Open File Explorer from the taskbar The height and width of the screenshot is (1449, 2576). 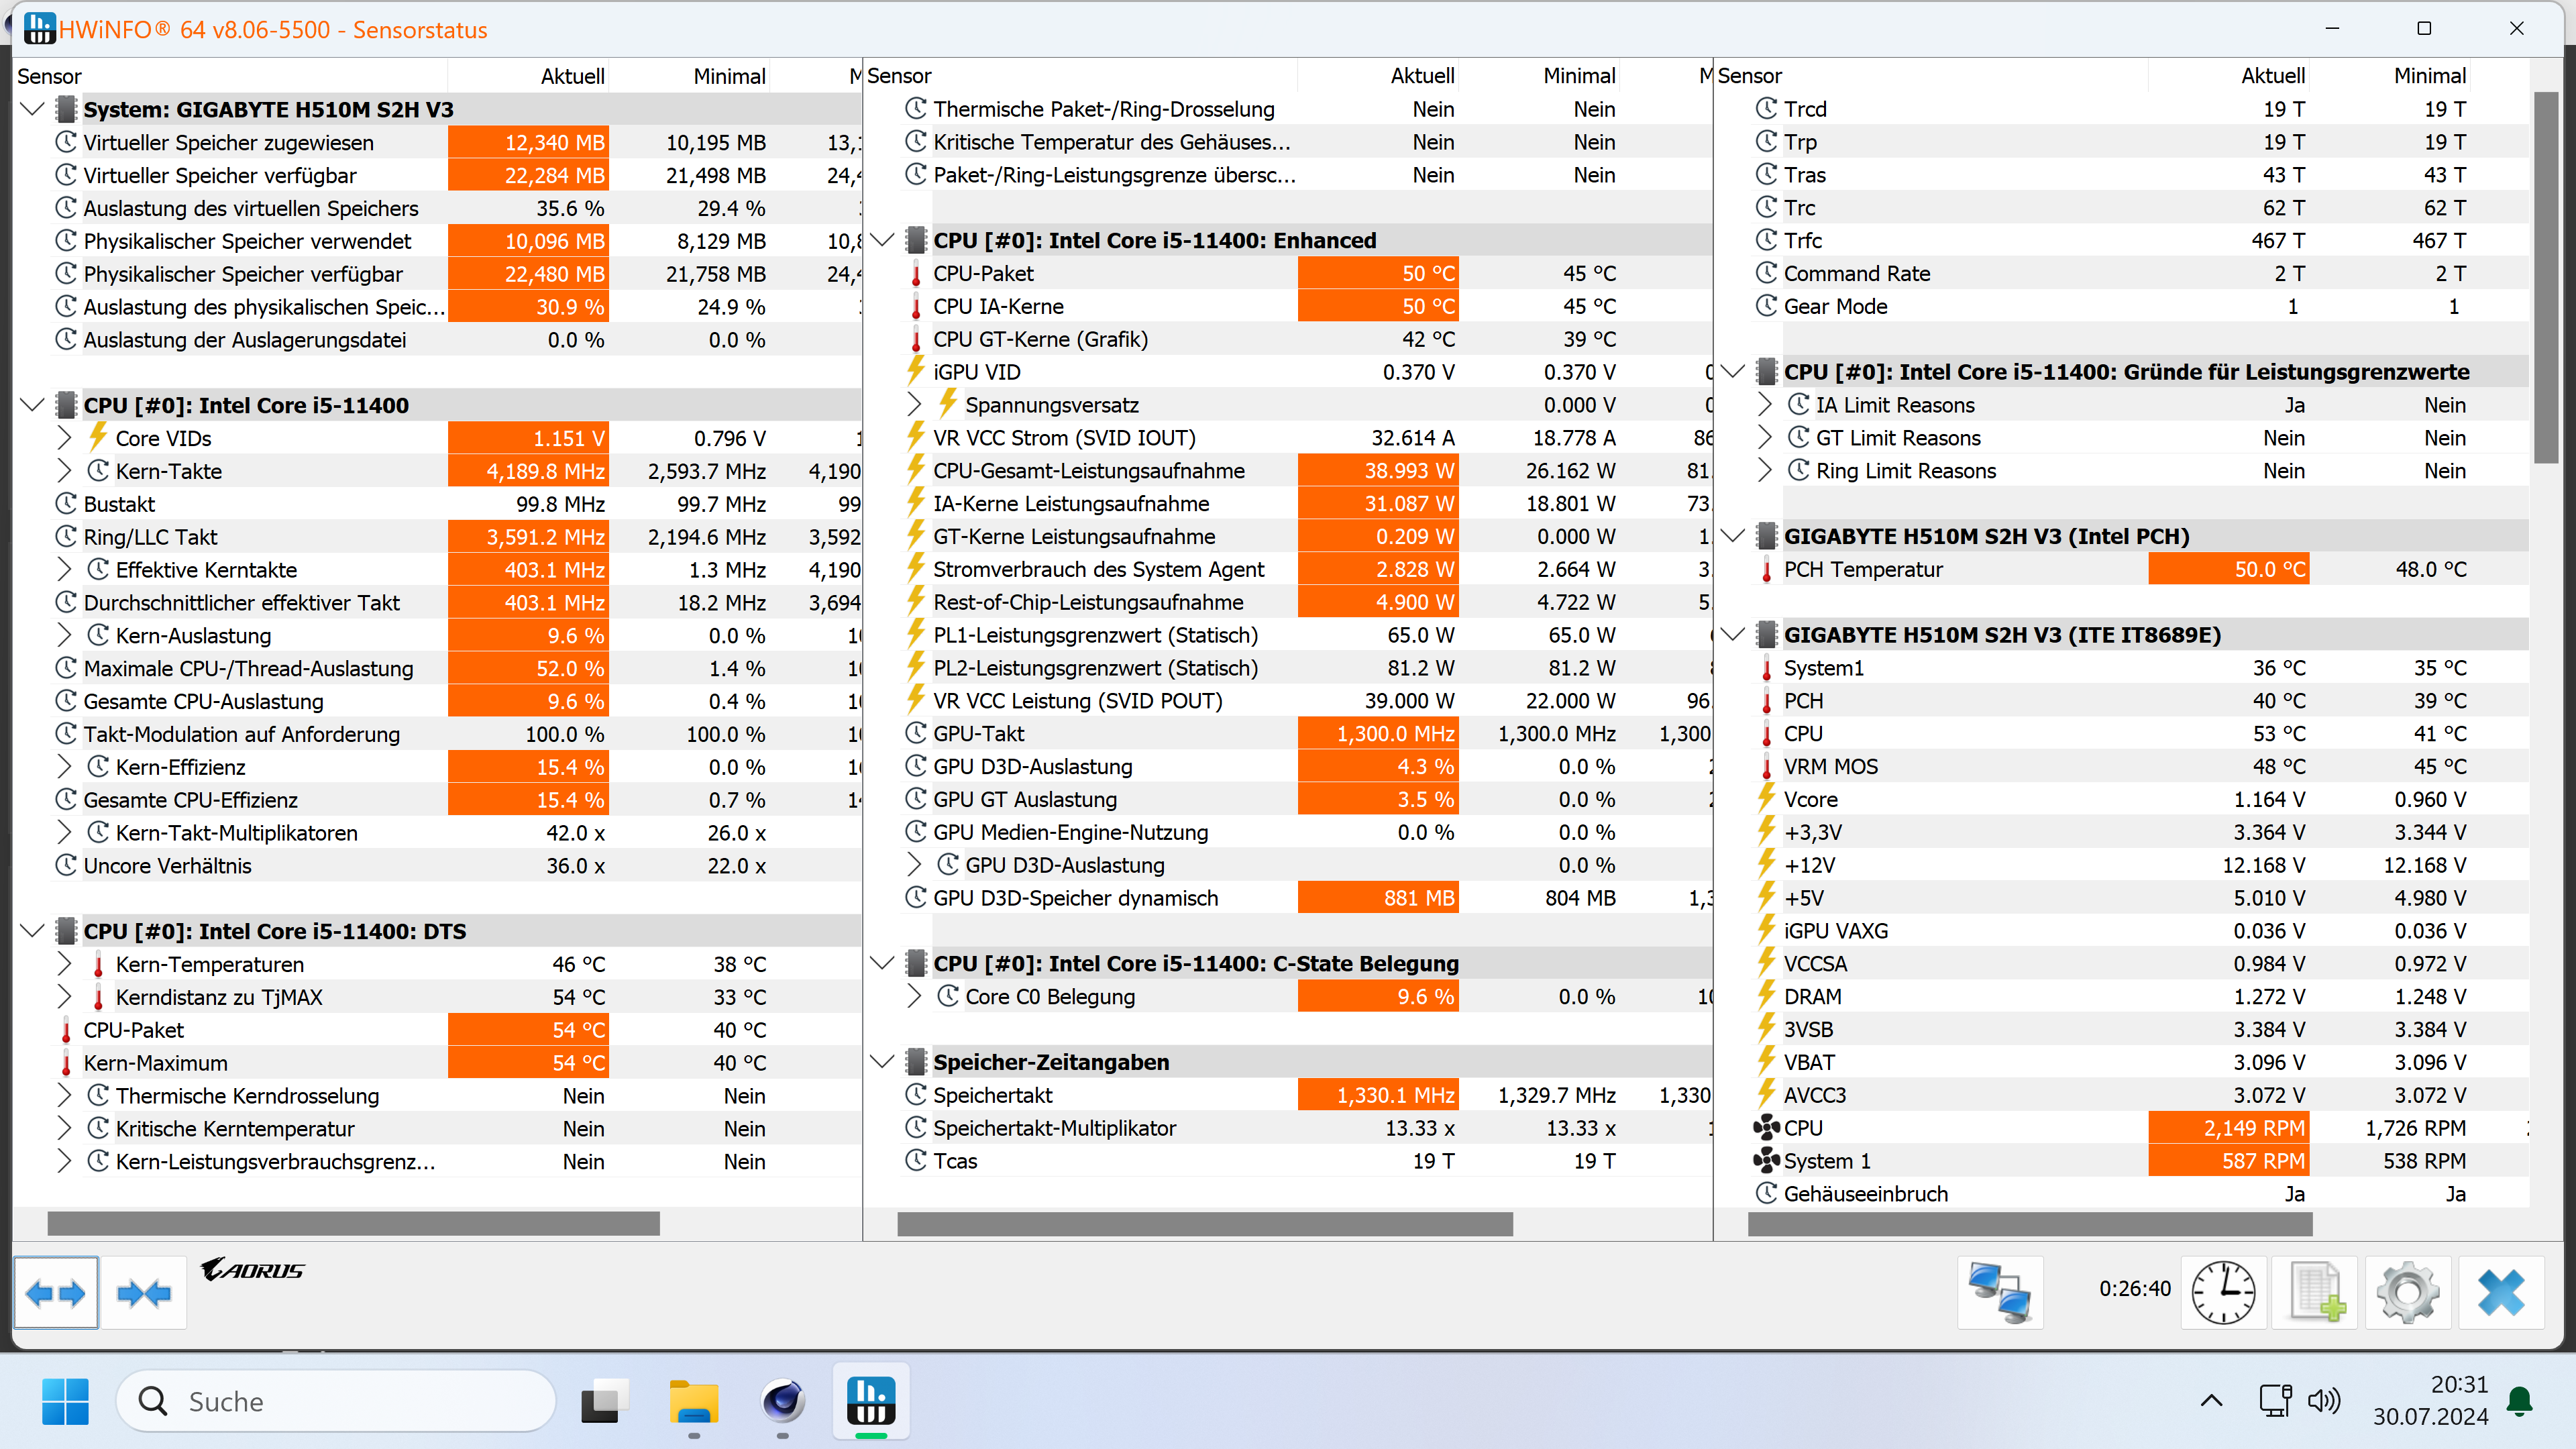tap(694, 1401)
